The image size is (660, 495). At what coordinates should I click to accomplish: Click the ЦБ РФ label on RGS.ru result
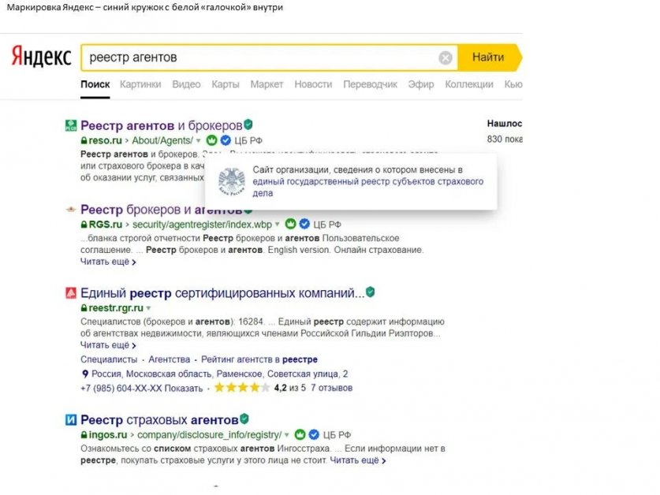coord(327,225)
